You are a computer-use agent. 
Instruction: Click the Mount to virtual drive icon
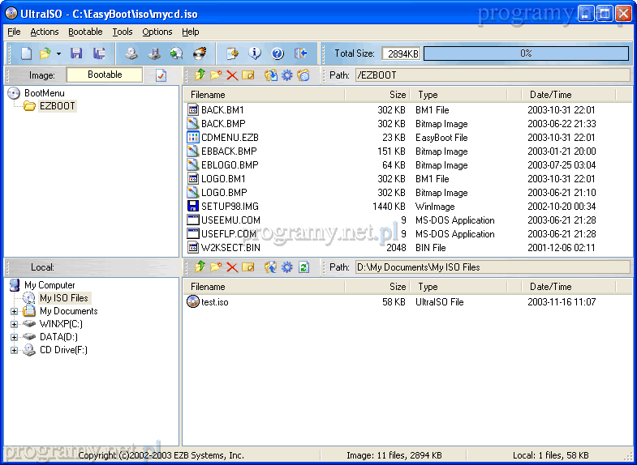tap(176, 53)
